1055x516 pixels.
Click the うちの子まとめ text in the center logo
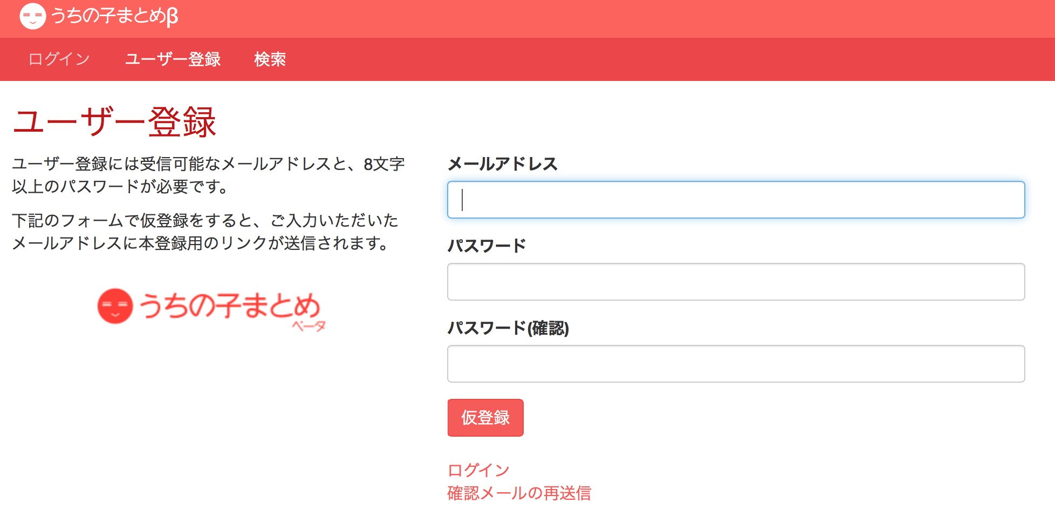pyautogui.click(x=230, y=305)
